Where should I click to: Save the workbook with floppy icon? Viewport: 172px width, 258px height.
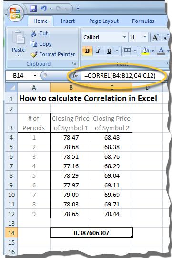[x=33, y=8]
